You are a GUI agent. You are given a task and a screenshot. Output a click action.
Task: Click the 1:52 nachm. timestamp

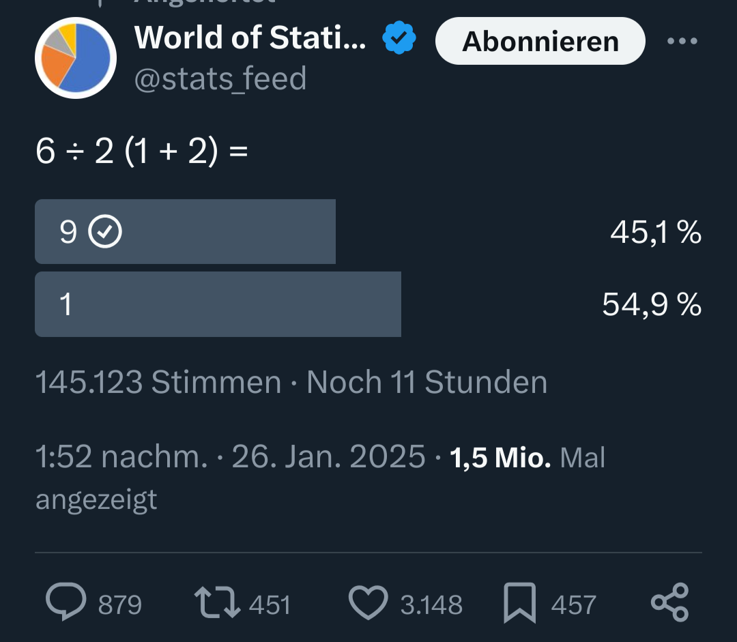121,457
